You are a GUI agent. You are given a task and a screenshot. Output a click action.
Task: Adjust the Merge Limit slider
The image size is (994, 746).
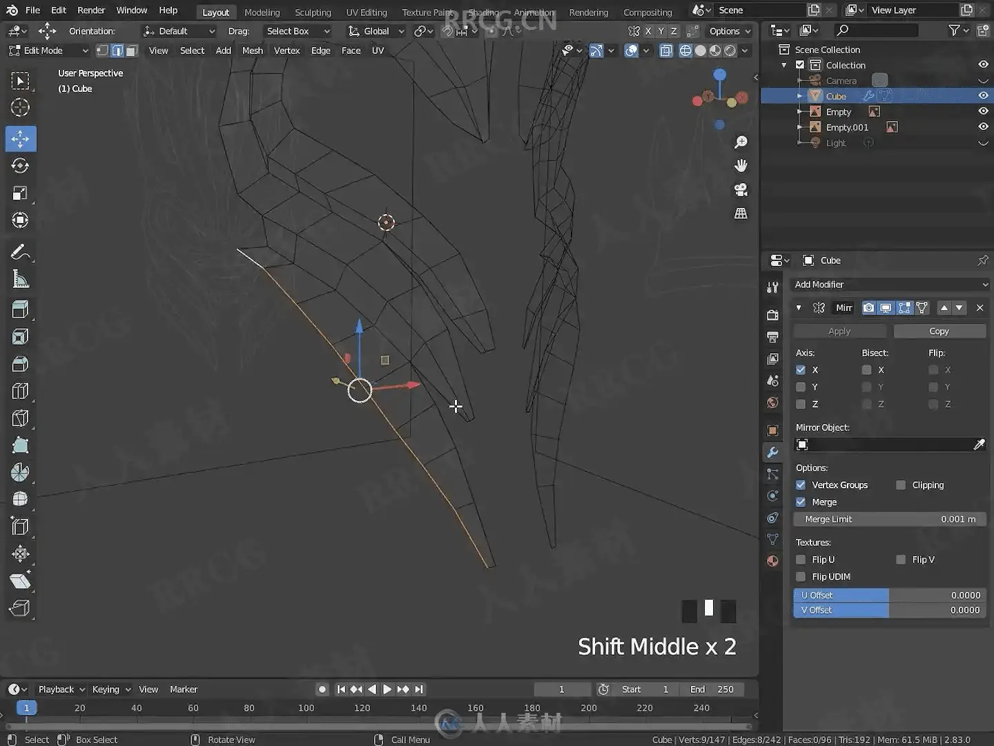[x=889, y=519]
